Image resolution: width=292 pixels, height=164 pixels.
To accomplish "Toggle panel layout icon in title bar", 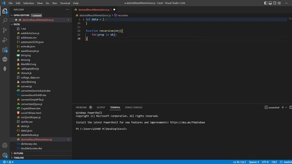I will [270, 3].
